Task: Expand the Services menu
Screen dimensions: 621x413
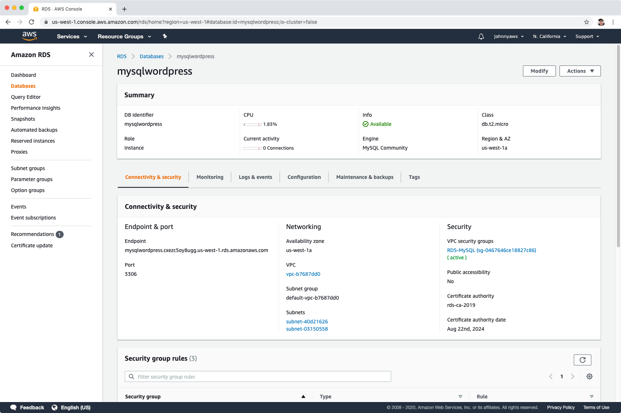Action: click(72, 36)
